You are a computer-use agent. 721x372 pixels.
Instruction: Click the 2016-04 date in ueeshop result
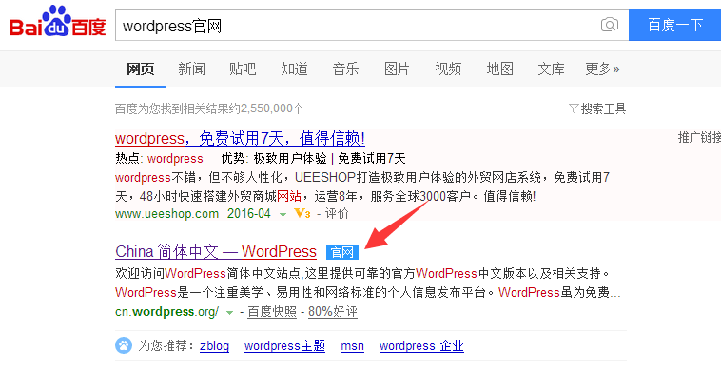[x=249, y=214]
